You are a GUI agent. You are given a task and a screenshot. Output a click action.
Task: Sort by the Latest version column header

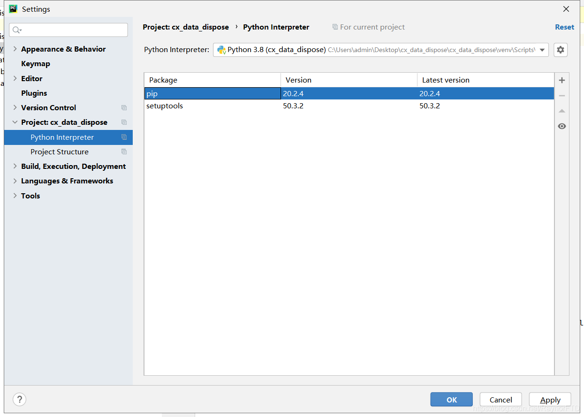[x=485, y=80]
